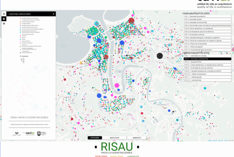The height and width of the screenshot is (157, 234).
Task: Select VITA 7 Diversidad comercial
Action: pos(207,35)
